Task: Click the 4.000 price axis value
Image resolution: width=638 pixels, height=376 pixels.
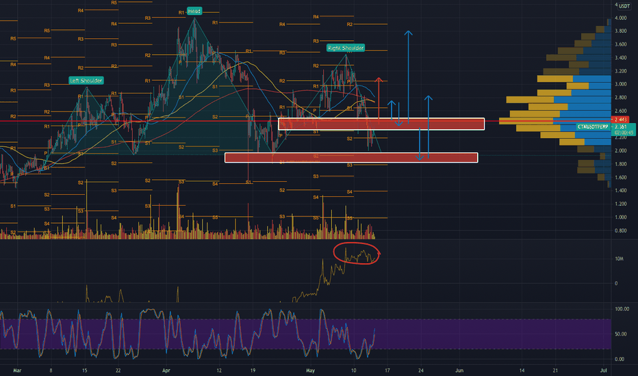Action: [620, 18]
